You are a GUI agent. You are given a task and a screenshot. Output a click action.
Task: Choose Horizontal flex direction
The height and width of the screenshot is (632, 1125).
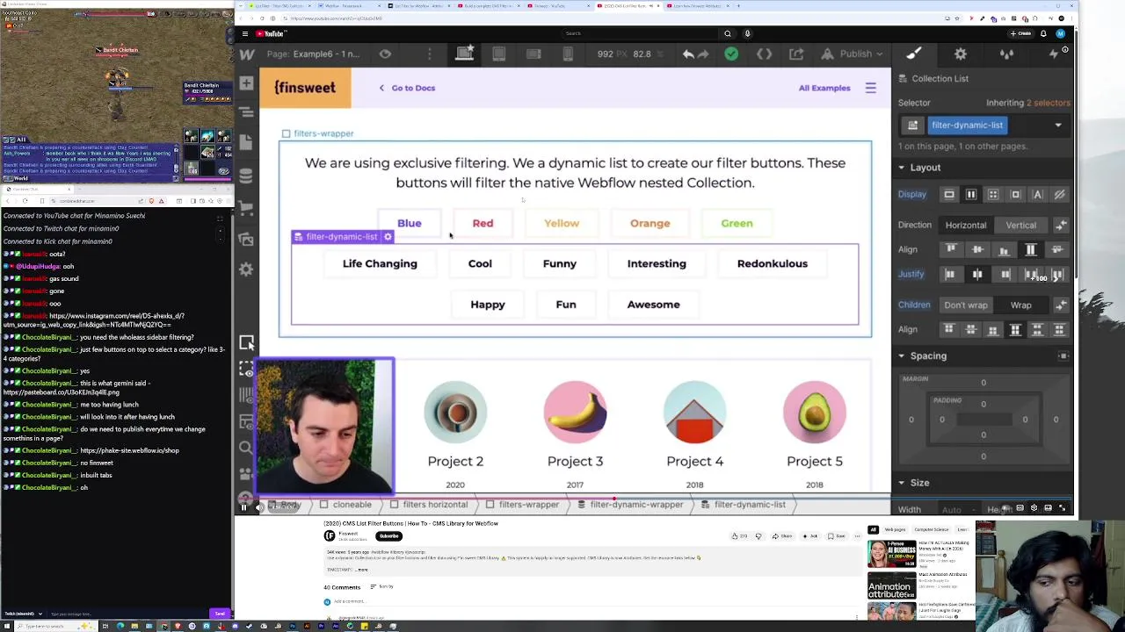click(x=966, y=226)
